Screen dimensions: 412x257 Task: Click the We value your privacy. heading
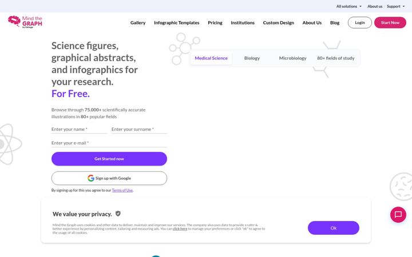coord(82,214)
